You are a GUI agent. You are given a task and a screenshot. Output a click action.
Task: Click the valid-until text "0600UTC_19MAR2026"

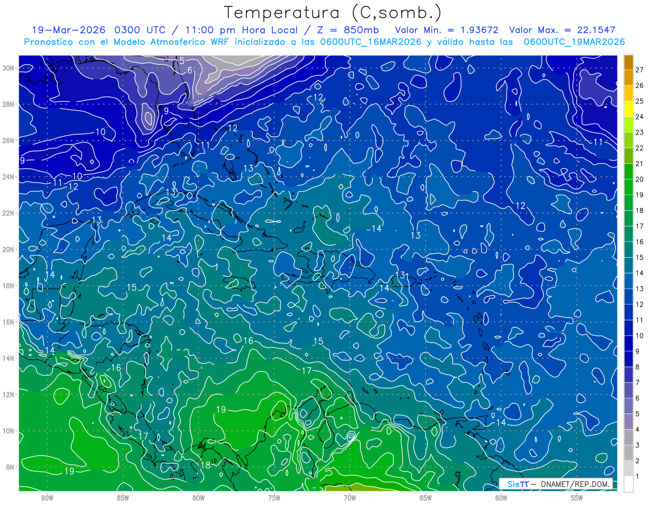[574, 42]
